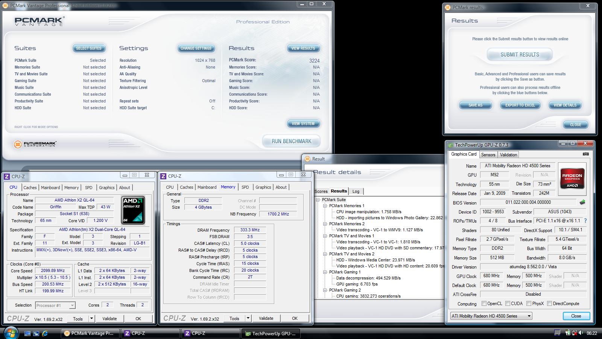This screenshot has height=339, width=602.
Task: Click the system tray clock 06:22
Action: tap(592, 333)
